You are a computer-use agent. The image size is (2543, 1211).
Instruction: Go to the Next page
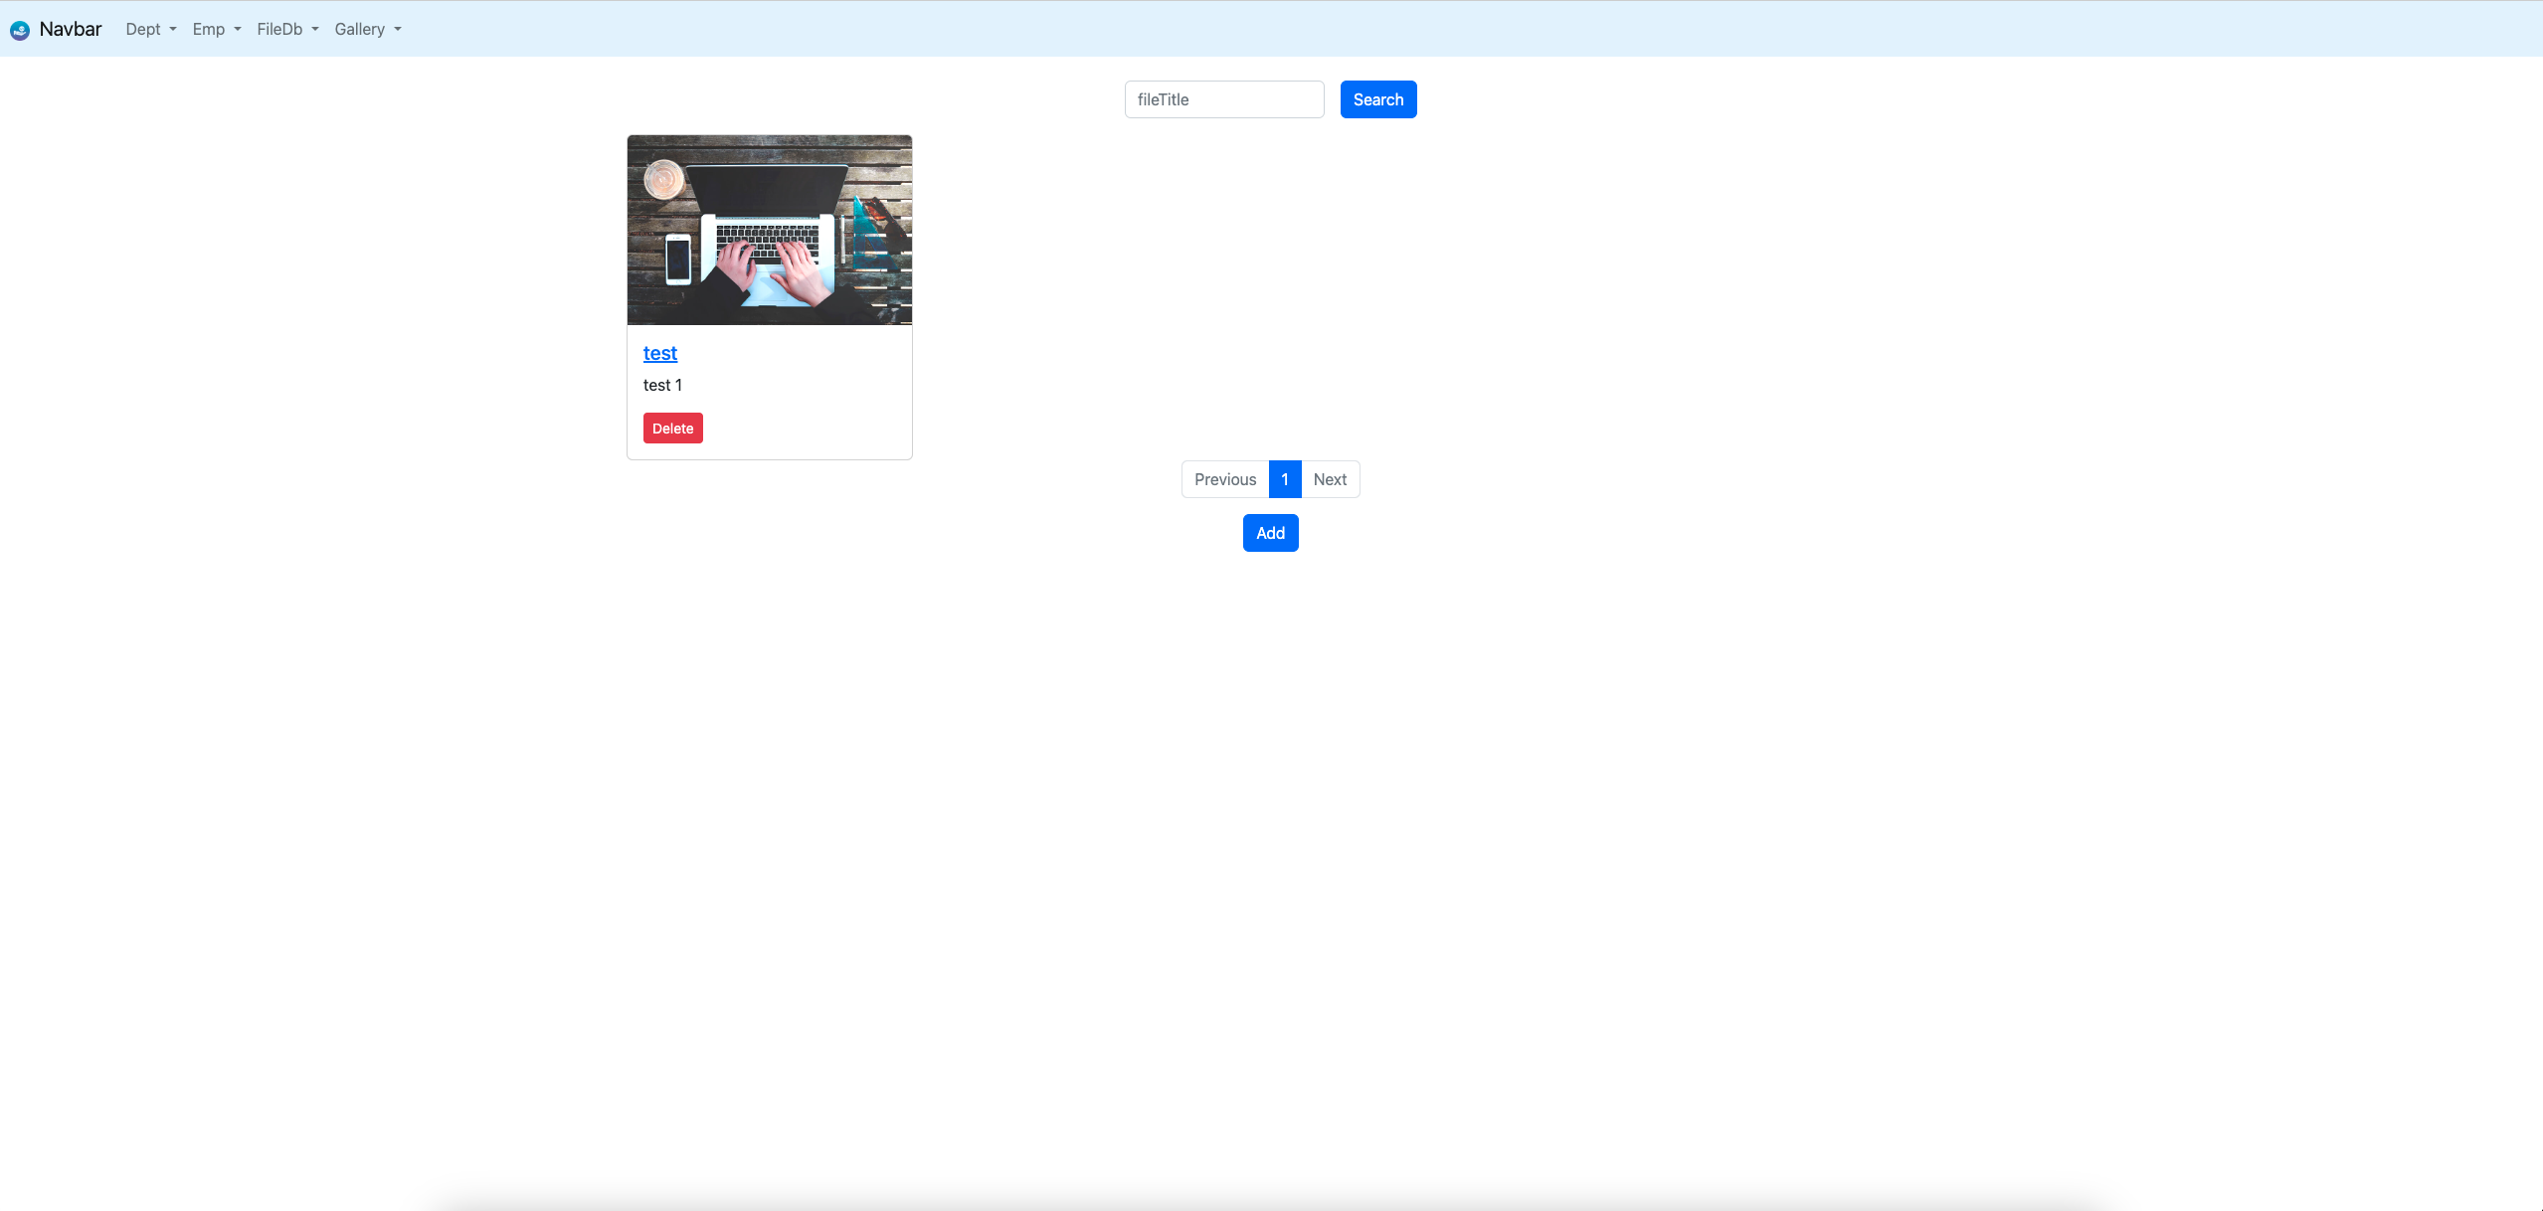click(x=1330, y=479)
